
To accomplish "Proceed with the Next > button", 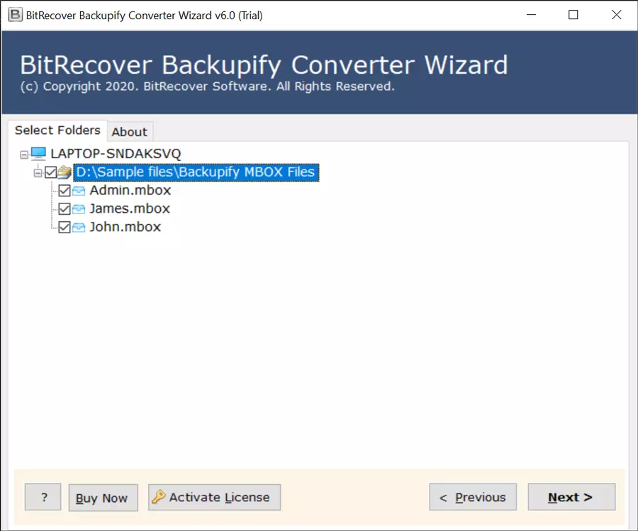I will pos(571,497).
